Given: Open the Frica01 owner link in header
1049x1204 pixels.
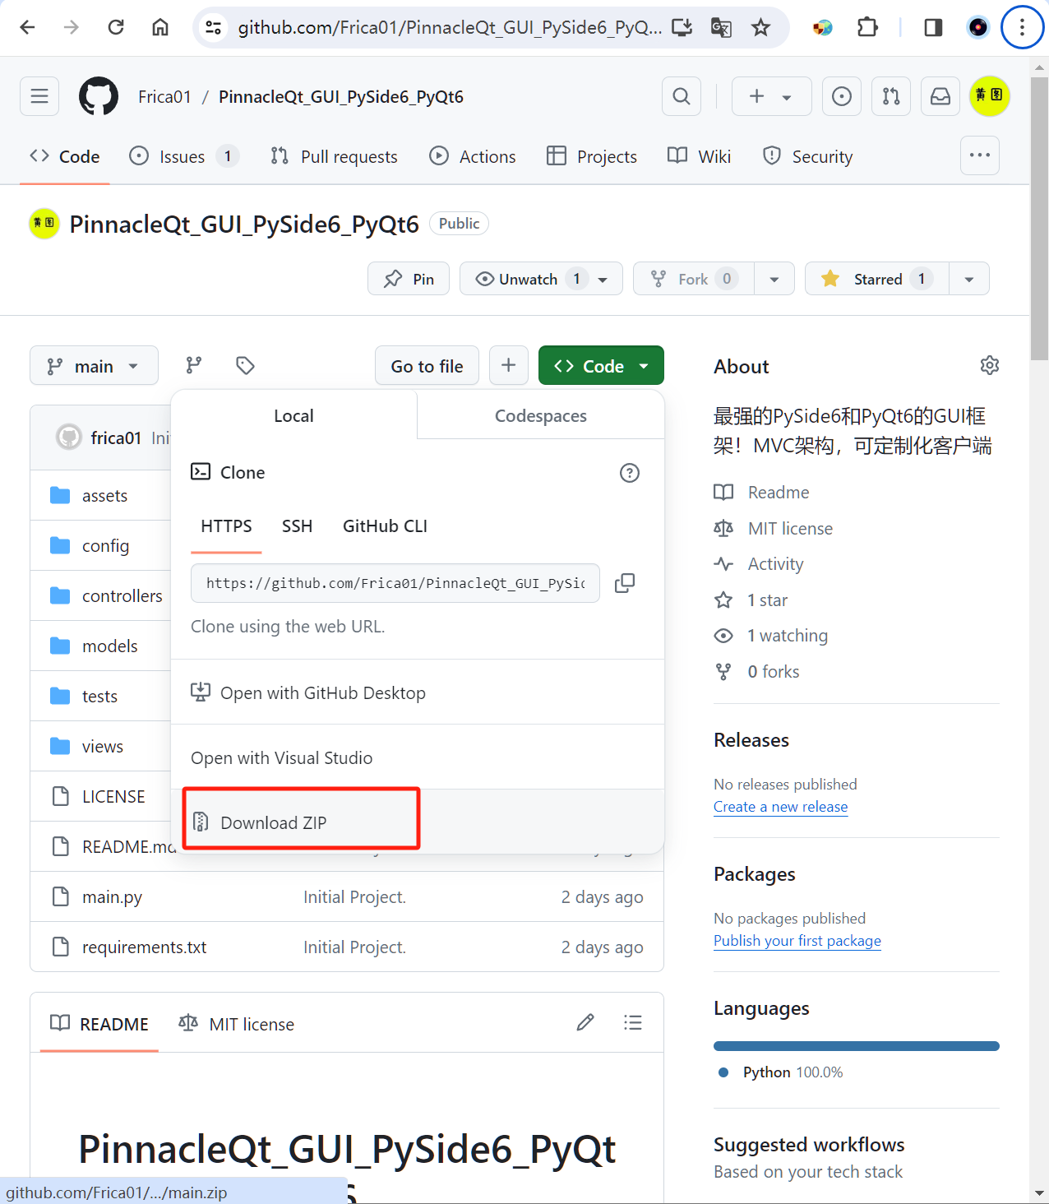Looking at the screenshot, I should pyautogui.click(x=164, y=97).
